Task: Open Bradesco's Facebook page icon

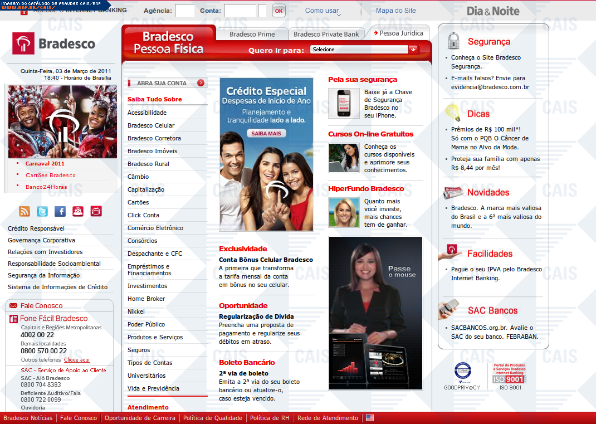Action: coord(60,211)
